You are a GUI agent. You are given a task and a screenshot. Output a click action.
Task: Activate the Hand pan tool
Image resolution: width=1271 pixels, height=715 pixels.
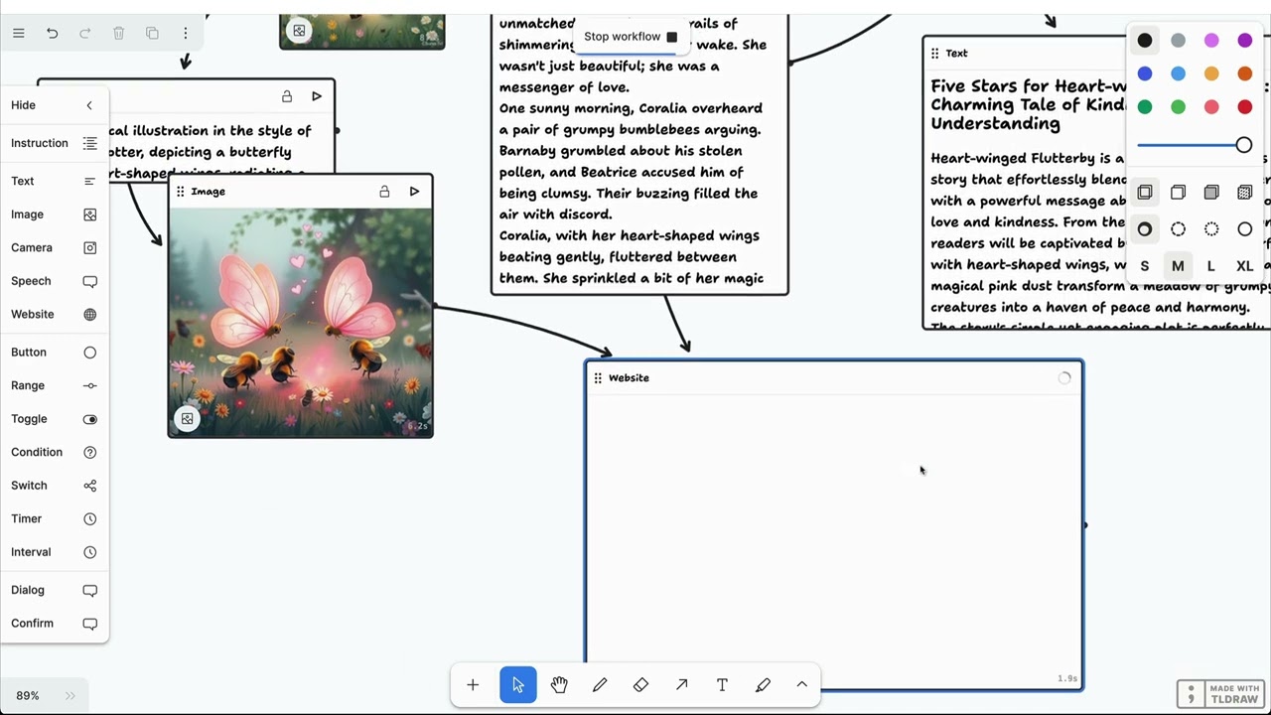(x=559, y=685)
